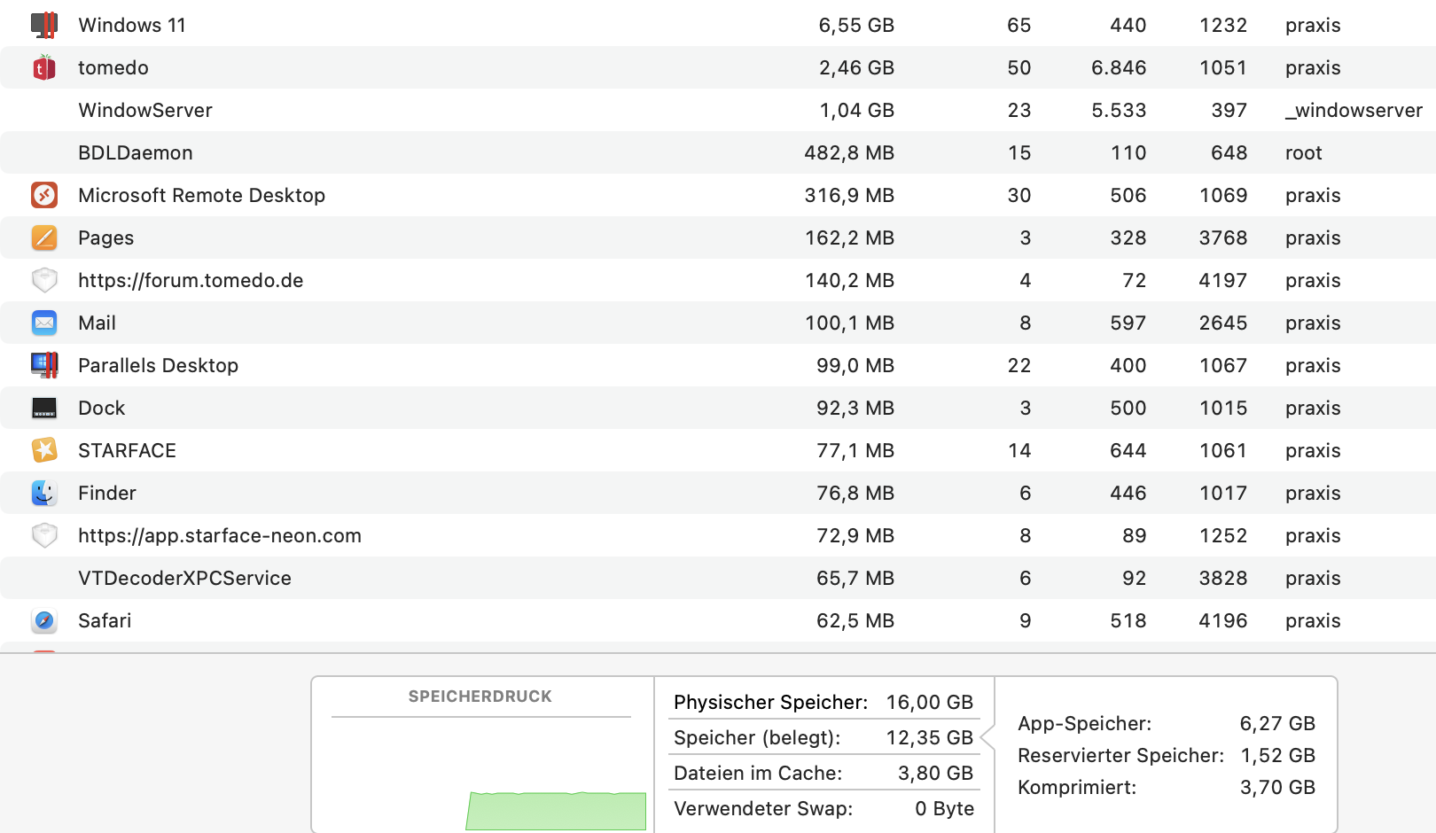The height and width of the screenshot is (833, 1436).
Task: Click the 6.846 ports value
Action: pos(1119,67)
